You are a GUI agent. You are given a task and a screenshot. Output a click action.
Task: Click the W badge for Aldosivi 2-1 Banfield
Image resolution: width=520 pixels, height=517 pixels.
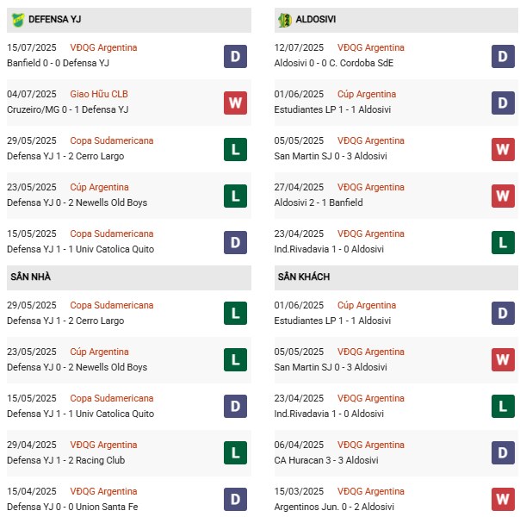tap(503, 196)
